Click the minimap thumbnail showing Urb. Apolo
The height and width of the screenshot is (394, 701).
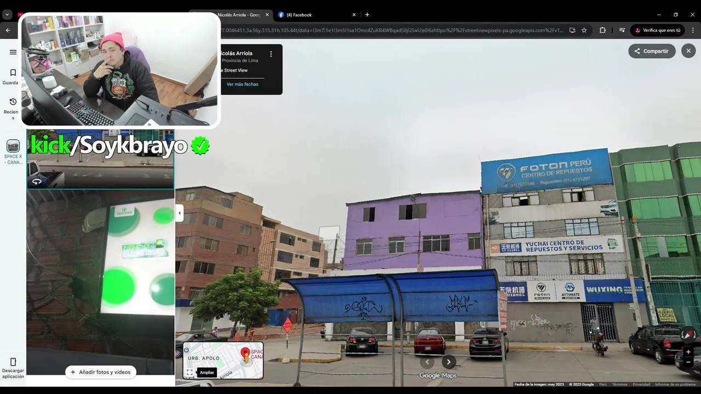[x=223, y=361]
